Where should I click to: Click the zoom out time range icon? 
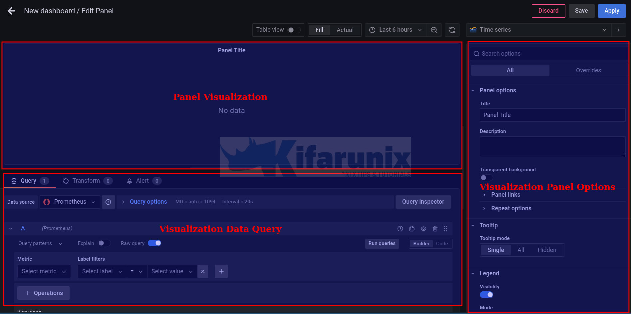(434, 30)
